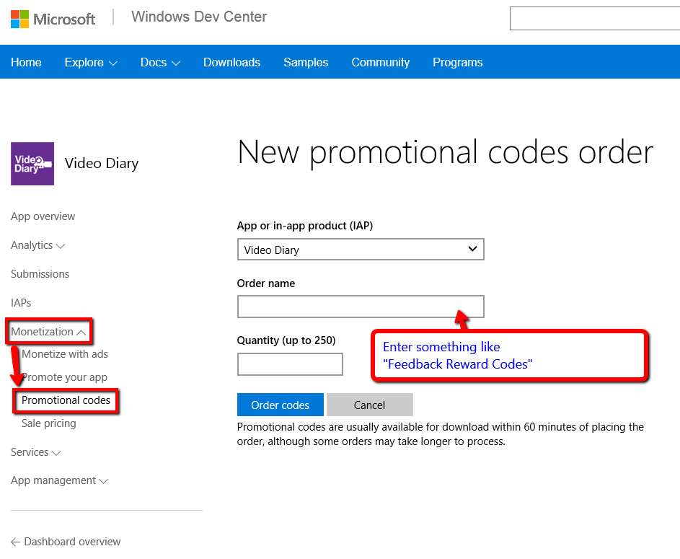The width and height of the screenshot is (680, 559).
Task: Expand the Docs menu
Action: (x=160, y=63)
